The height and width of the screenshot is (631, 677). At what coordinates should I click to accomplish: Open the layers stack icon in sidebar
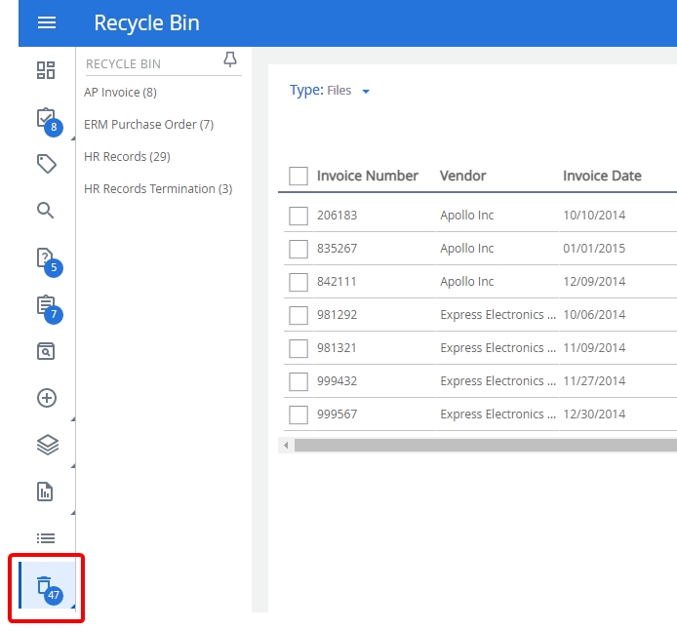coord(46,445)
